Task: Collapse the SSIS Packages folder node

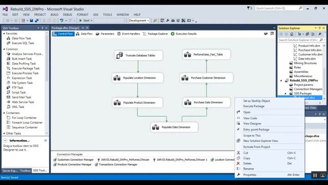Action: tap(285, 94)
